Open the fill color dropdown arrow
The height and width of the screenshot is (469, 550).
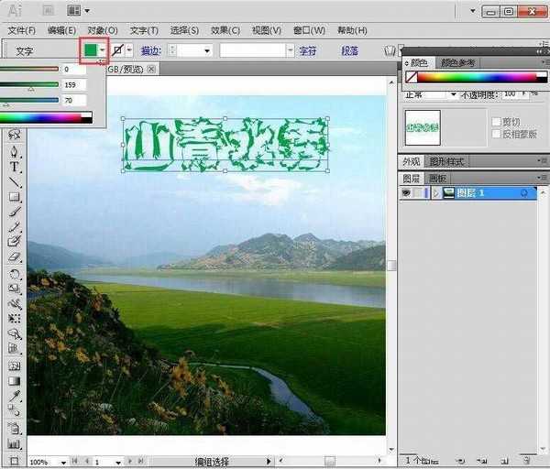pos(104,50)
